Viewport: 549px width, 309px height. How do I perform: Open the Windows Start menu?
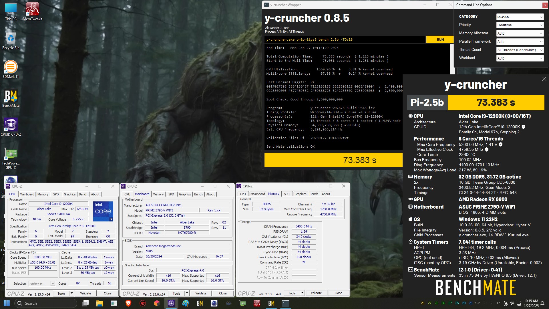pyautogui.click(x=7, y=303)
